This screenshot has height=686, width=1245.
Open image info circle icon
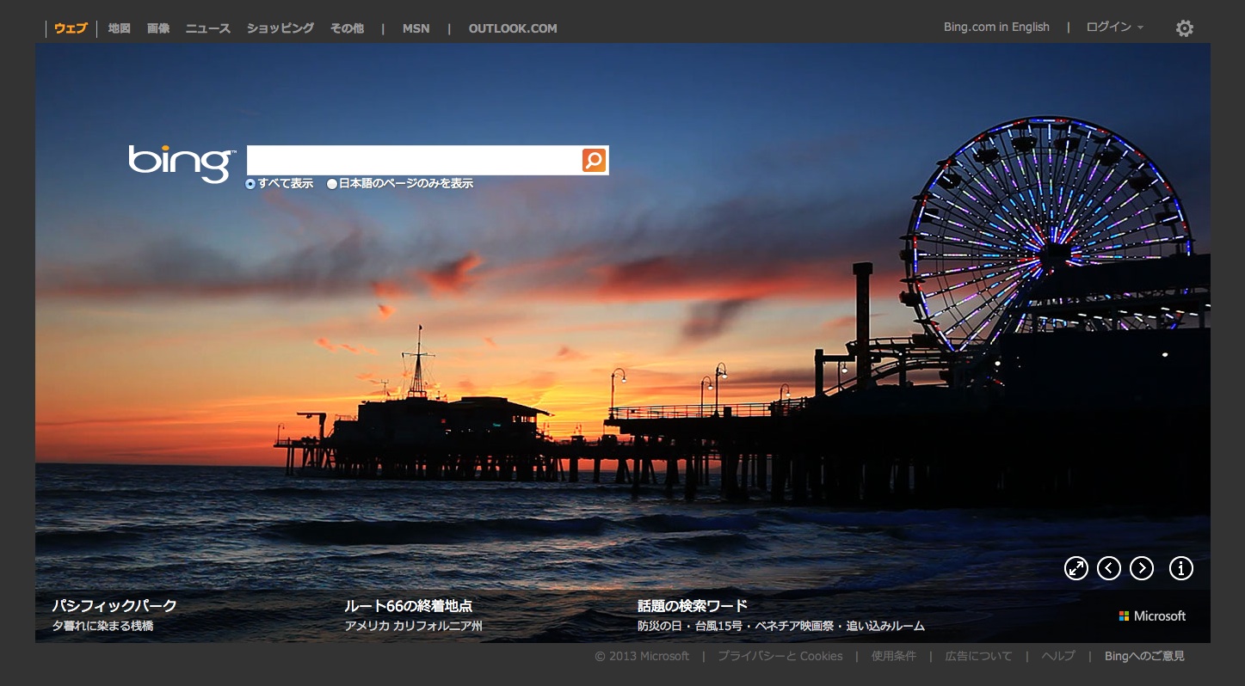click(1181, 568)
